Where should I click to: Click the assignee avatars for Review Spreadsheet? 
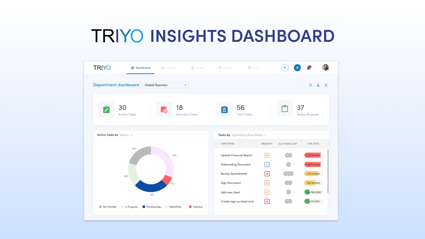[x=289, y=174]
